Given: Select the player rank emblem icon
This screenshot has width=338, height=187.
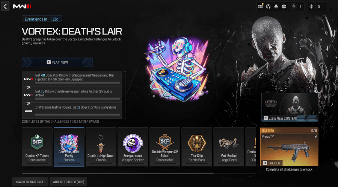Looking at the screenshot, I should (294, 6).
